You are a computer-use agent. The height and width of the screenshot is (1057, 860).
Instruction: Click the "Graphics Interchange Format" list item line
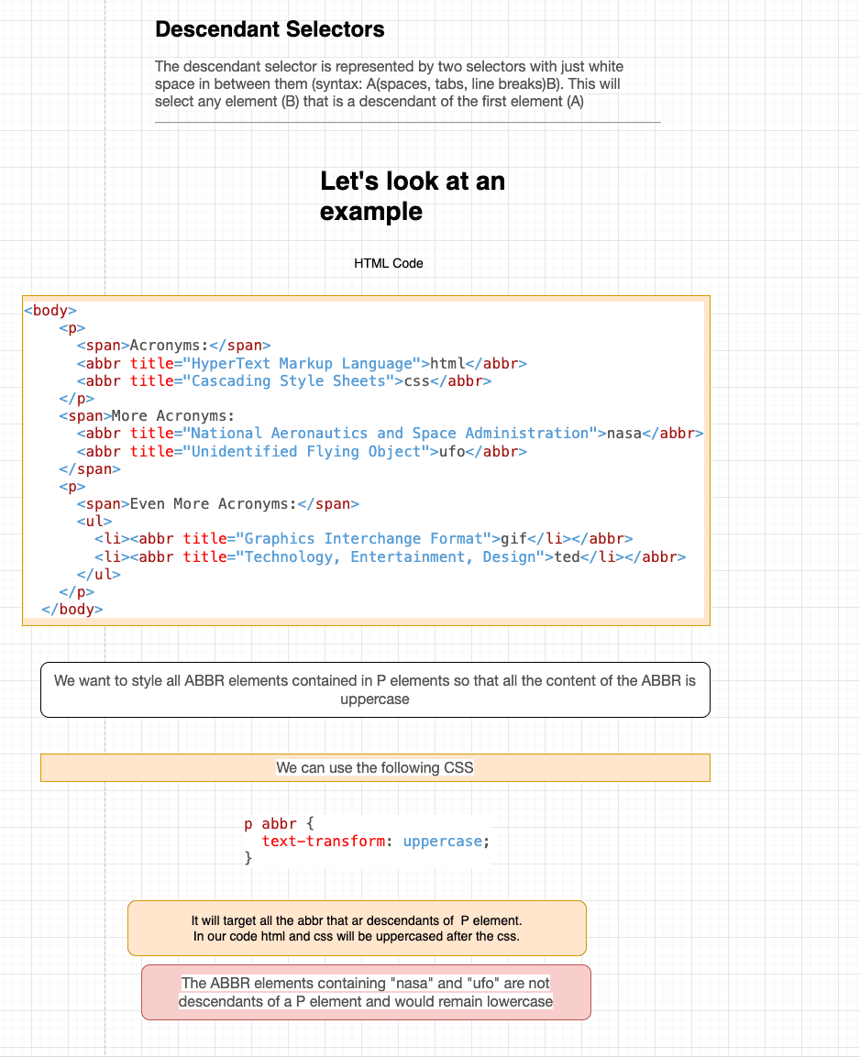363,539
